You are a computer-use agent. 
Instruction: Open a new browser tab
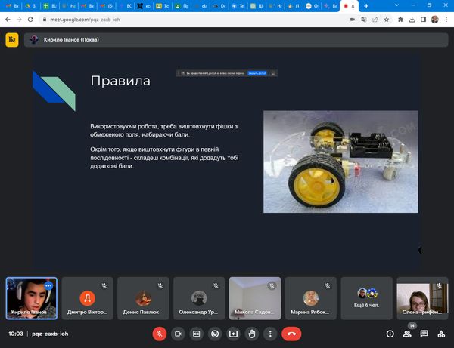pos(366,5)
